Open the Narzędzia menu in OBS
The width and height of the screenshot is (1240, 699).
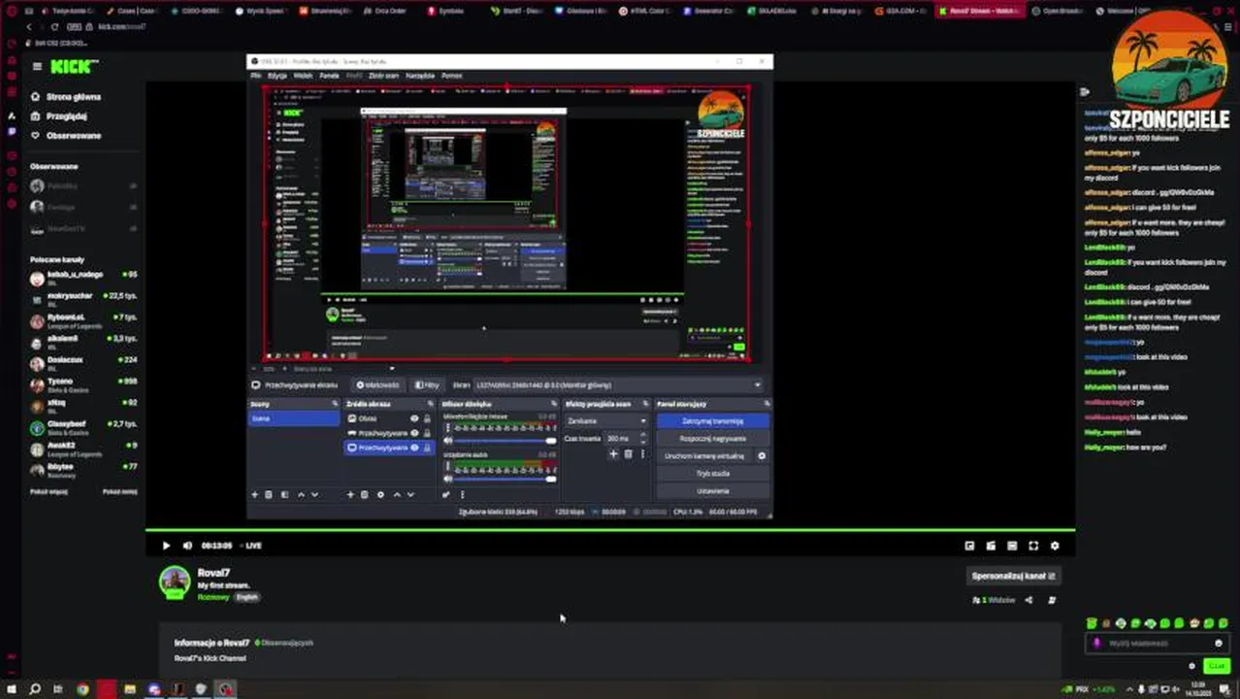(420, 76)
